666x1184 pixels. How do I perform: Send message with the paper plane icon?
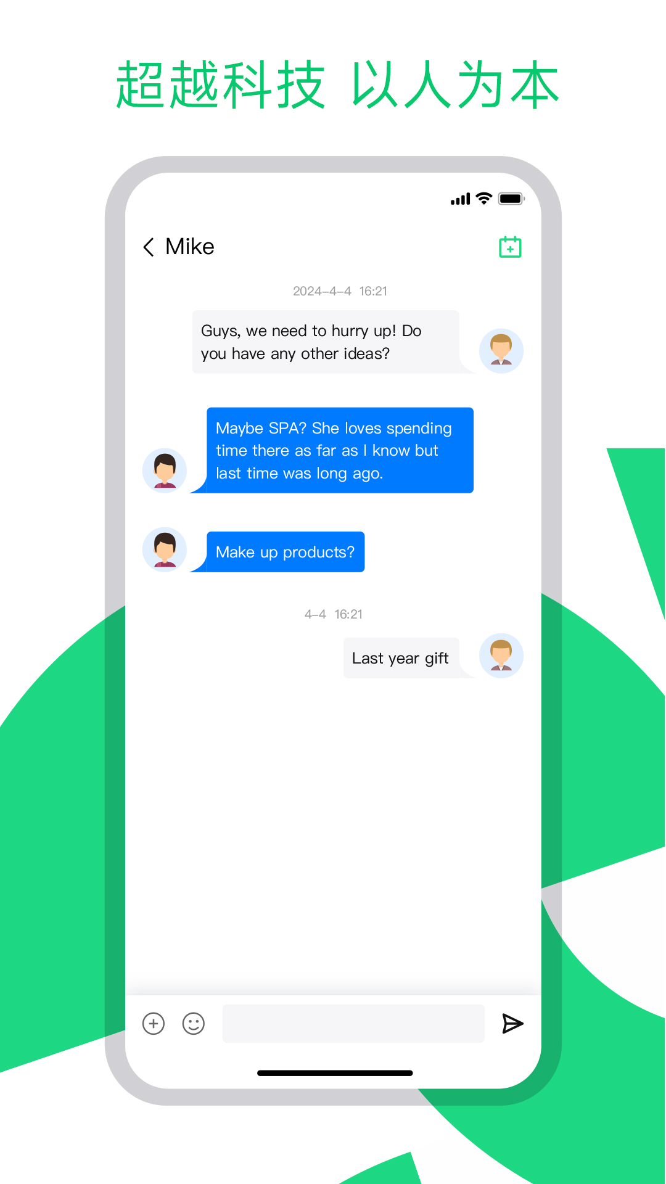tap(512, 1024)
